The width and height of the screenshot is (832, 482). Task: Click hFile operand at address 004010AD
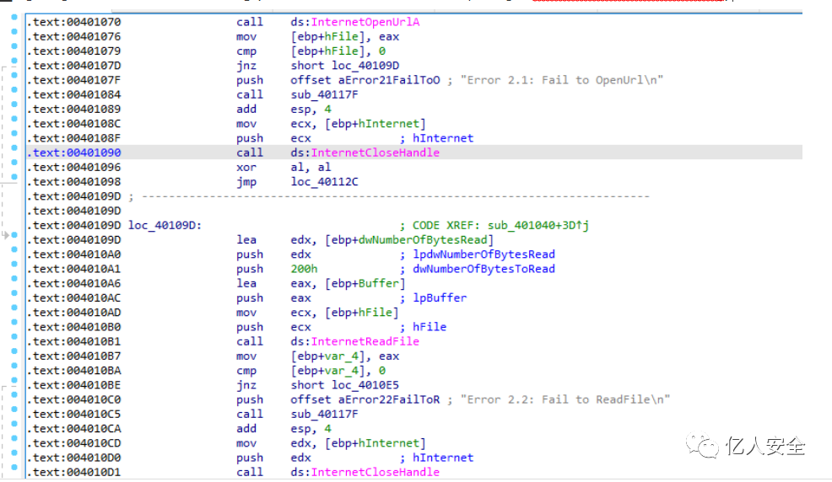point(375,313)
